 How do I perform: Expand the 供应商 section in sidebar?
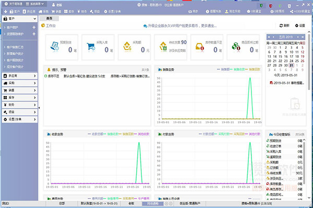pyautogui.click(x=20, y=76)
